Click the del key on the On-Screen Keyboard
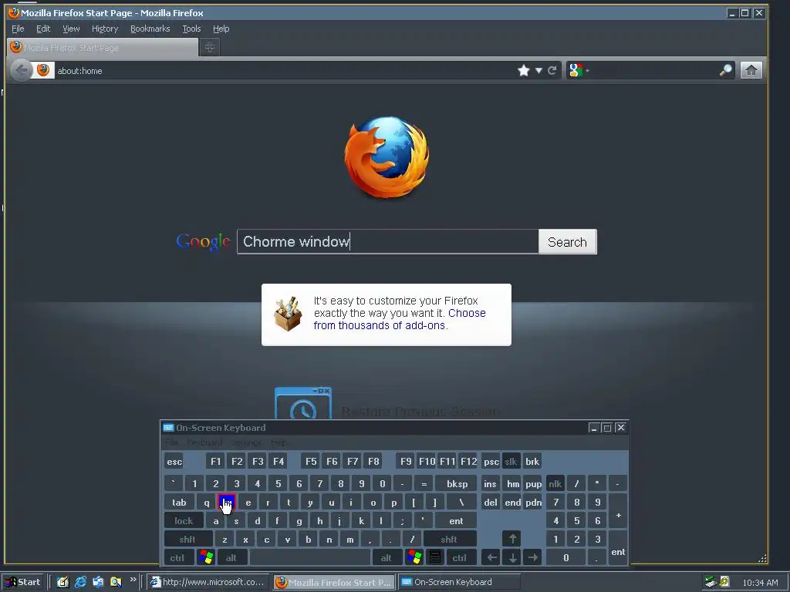This screenshot has width=790, height=592. [x=491, y=503]
